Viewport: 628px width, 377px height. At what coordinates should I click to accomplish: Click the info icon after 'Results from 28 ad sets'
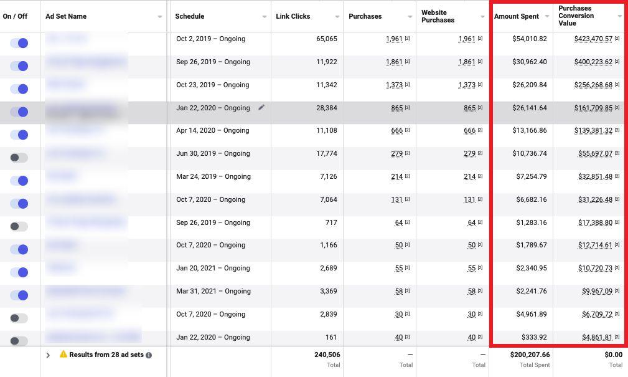pyautogui.click(x=149, y=355)
